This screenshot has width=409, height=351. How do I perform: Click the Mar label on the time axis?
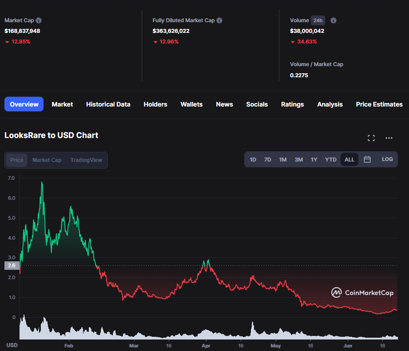[134, 346]
